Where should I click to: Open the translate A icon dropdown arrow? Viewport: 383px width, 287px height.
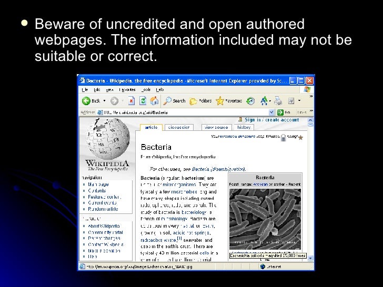(270, 101)
